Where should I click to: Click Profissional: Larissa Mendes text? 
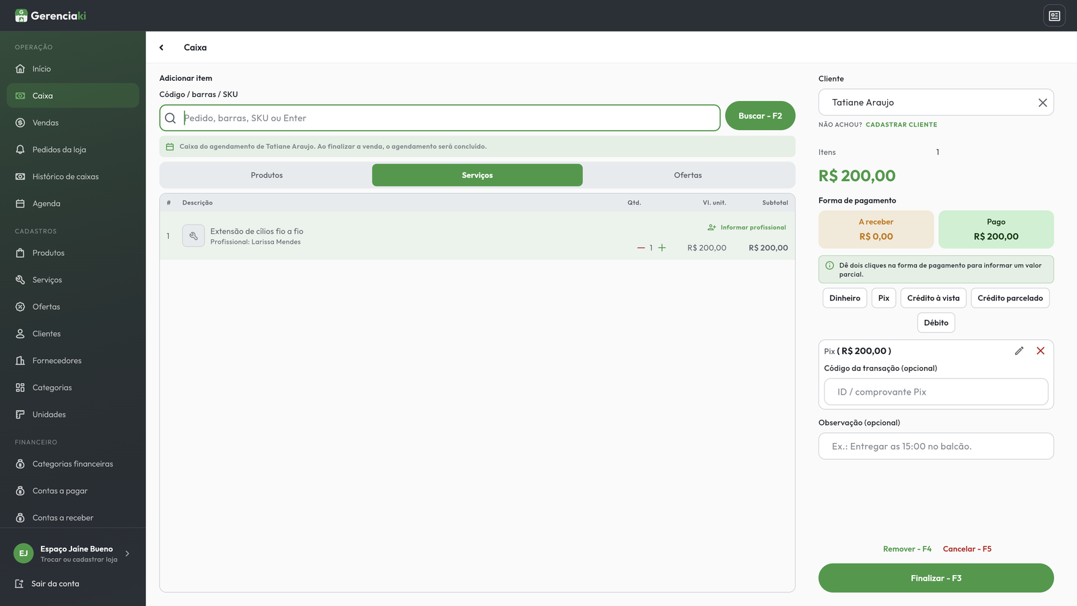[255, 242]
